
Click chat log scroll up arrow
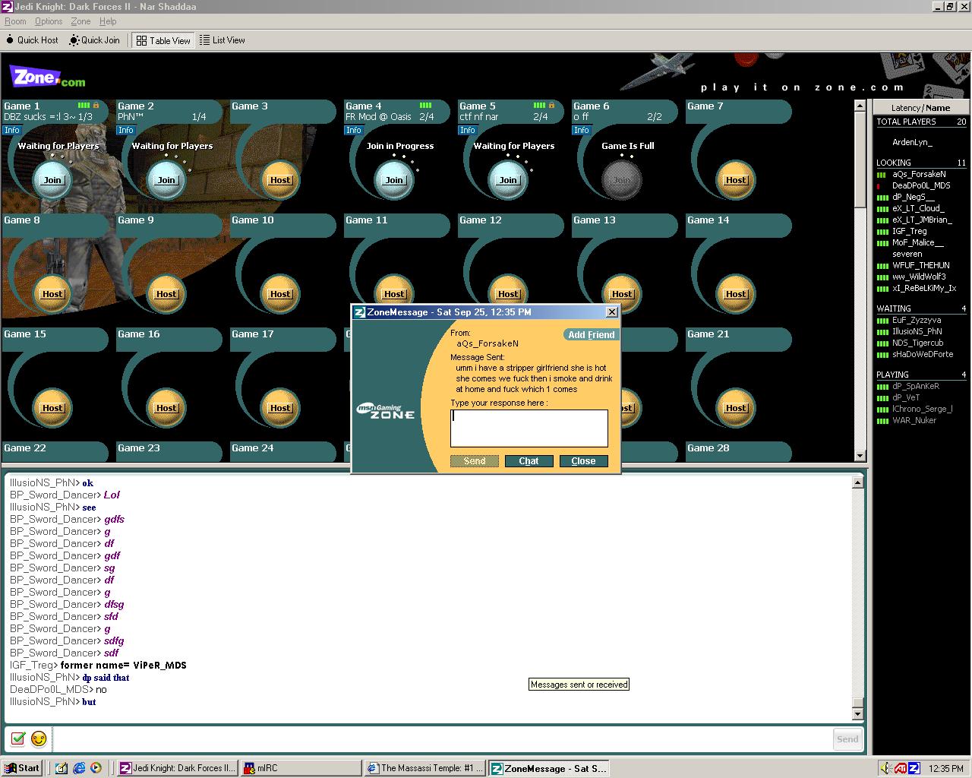[857, 482]
